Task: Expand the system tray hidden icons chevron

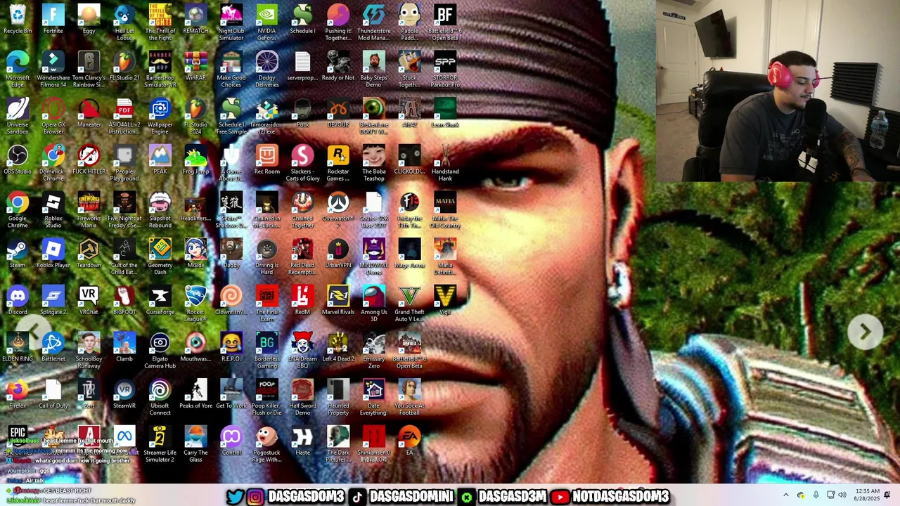Action: (x=786, y=495)
